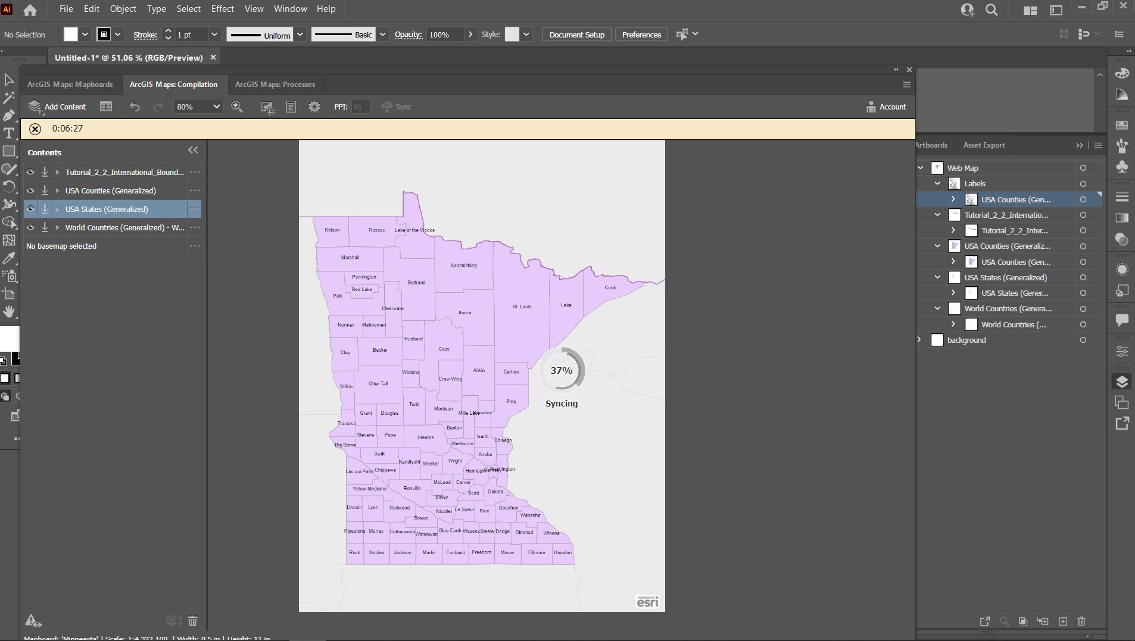The height and width of the screenshot is (641, 1135).
Task: Click the black stroke color swatch
Action: (105, 34)
